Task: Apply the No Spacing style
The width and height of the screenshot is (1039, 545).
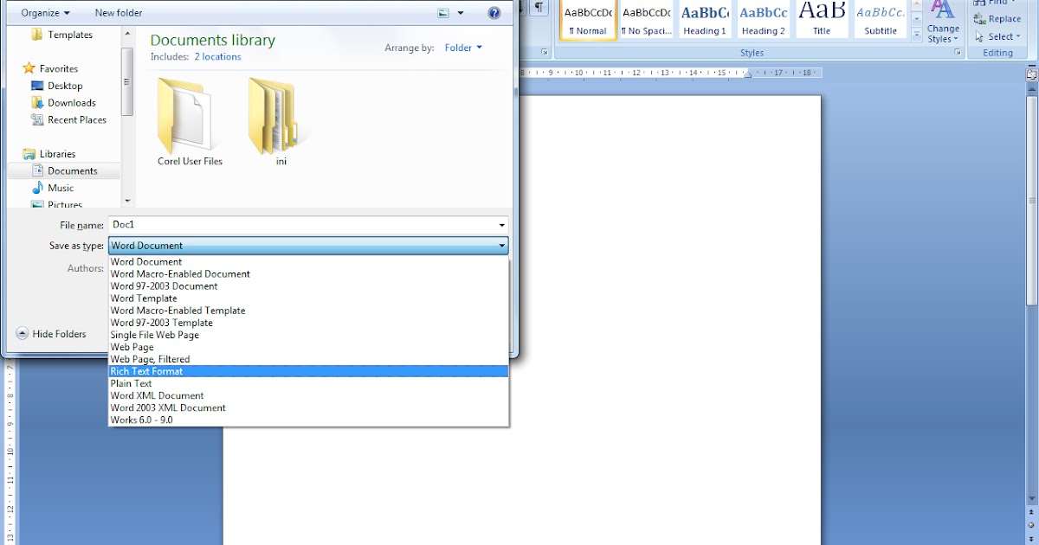Action: click(x=646, y=20)
